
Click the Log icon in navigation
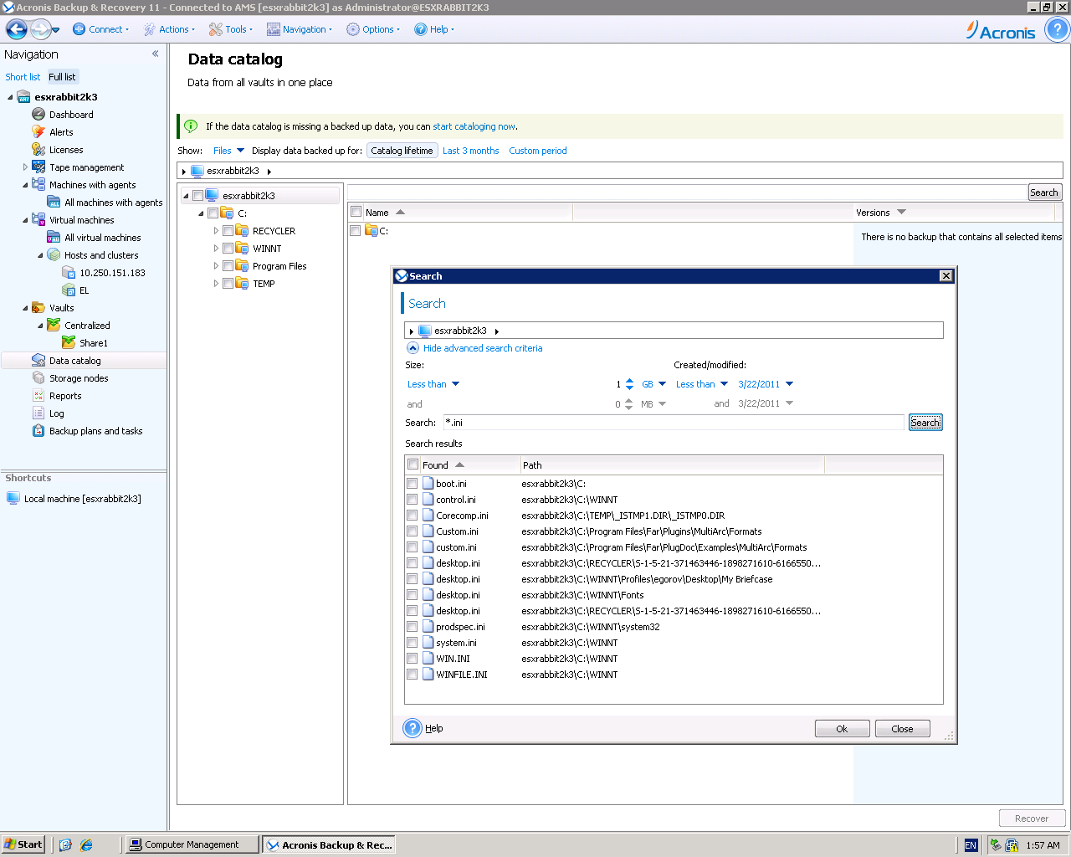38,413
